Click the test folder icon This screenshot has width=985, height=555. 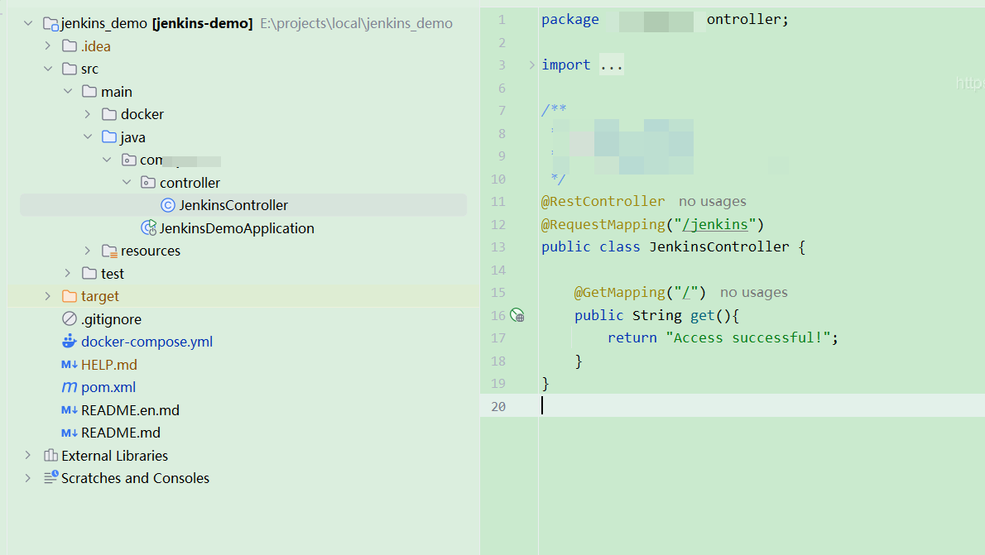tap(89, 273)
